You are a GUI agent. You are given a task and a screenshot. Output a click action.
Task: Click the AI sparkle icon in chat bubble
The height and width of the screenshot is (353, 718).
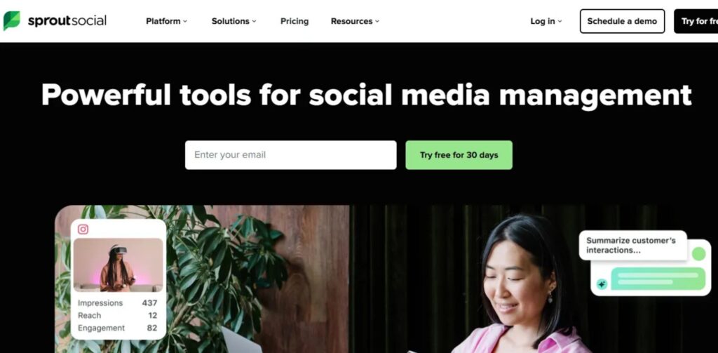coord(602,284)
